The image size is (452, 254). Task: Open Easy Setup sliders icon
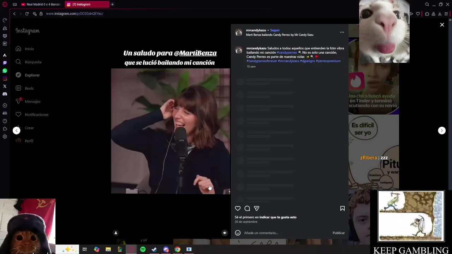pos(446,14)
